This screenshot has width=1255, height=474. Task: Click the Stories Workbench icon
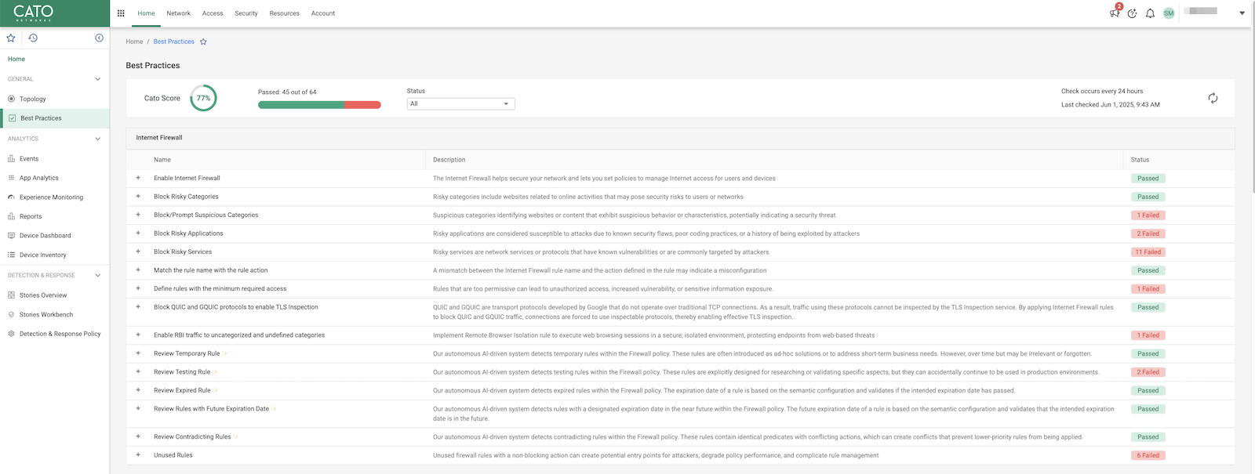pos(11,314)
